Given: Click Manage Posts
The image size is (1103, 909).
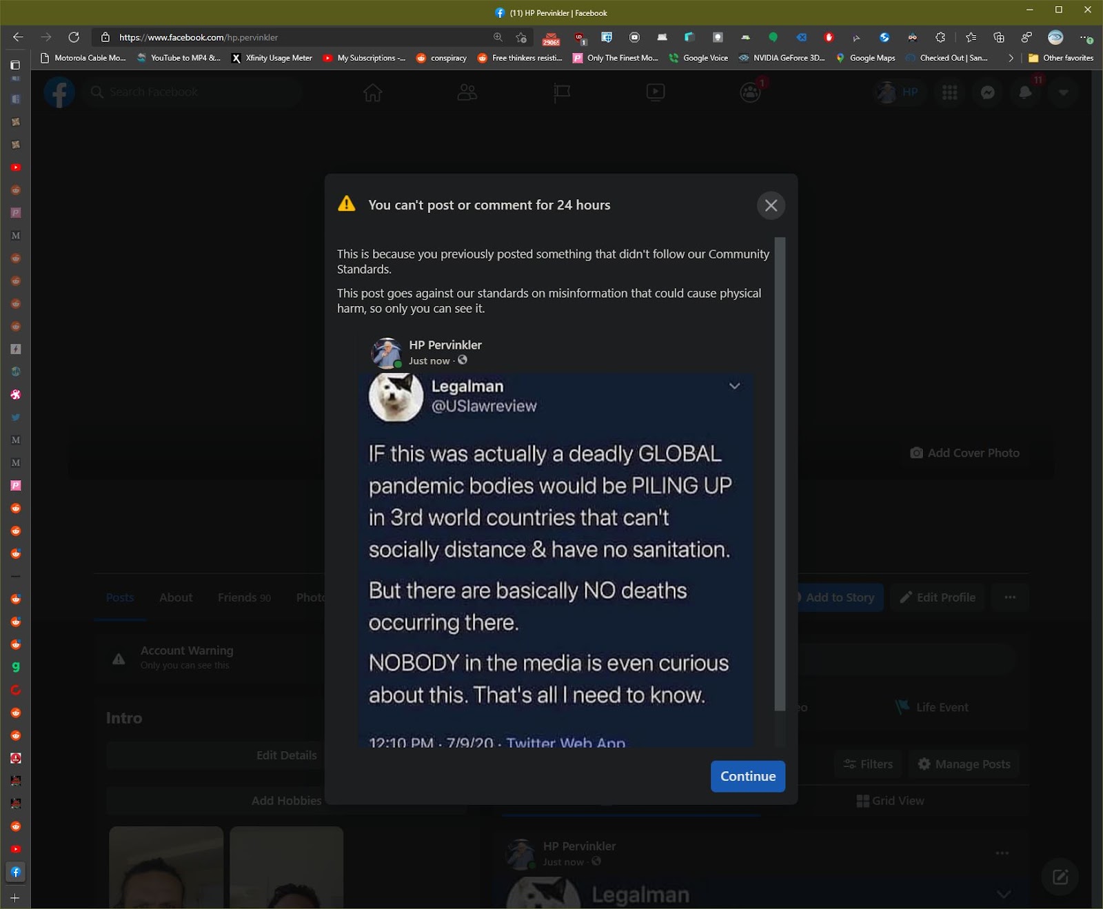Looking at the screenshot, I should point(964,764).
